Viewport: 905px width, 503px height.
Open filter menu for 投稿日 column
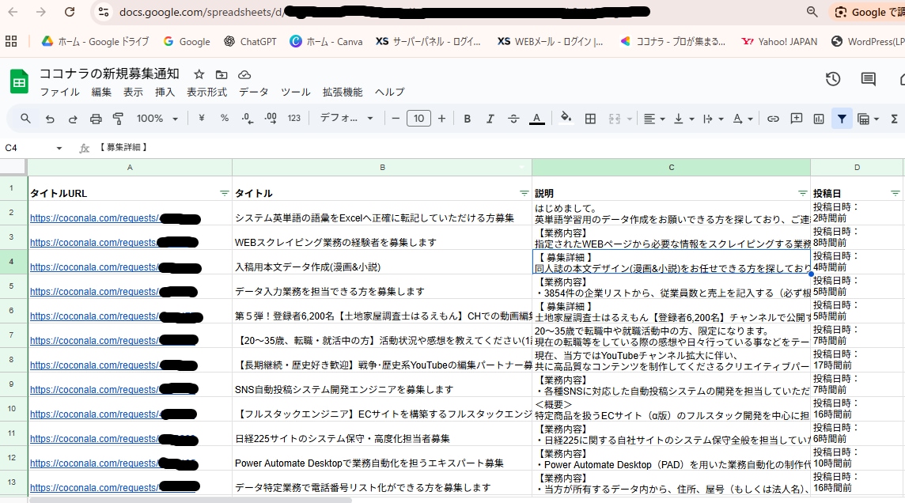pos(896,193)
